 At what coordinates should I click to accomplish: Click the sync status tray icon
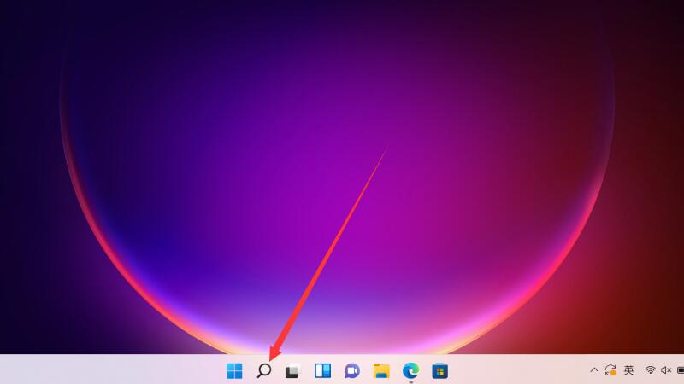(610, 370)
